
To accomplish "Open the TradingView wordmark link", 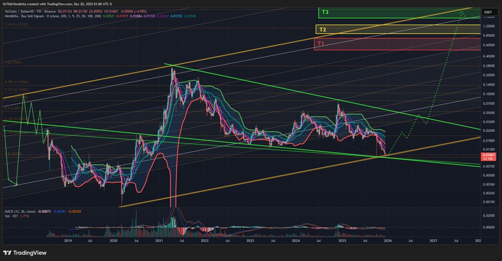I will point(30,253).
